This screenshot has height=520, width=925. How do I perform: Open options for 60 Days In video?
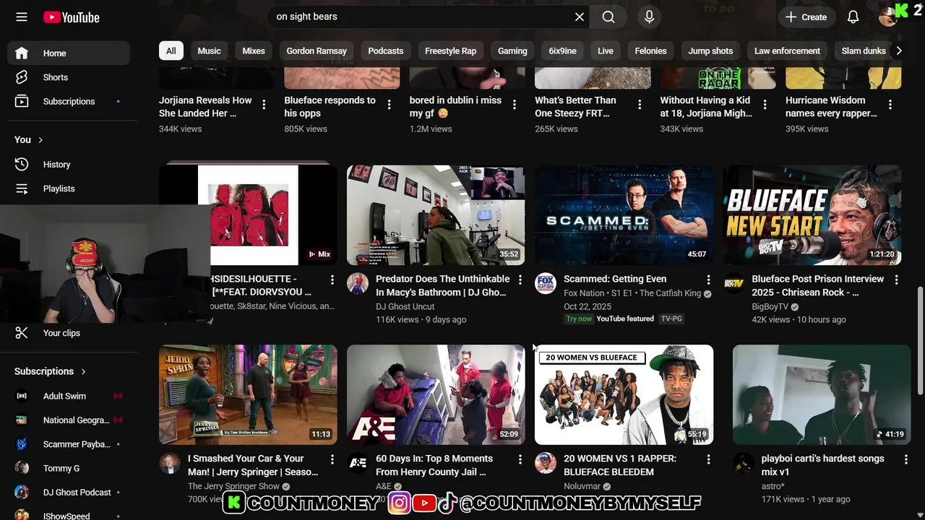pos(520,459)
